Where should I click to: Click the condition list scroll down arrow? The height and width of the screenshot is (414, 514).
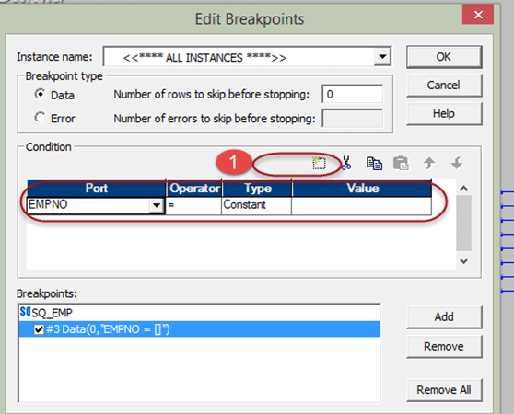point(463,261)
